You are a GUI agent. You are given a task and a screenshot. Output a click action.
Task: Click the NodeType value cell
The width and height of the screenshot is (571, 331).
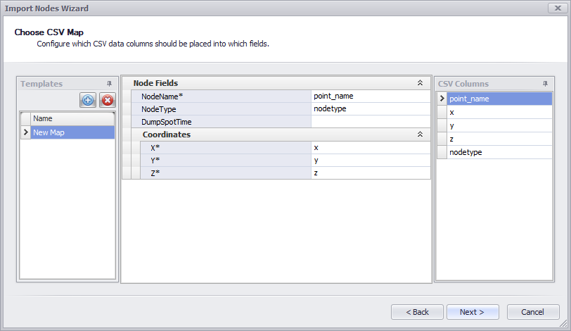point(370,109)
